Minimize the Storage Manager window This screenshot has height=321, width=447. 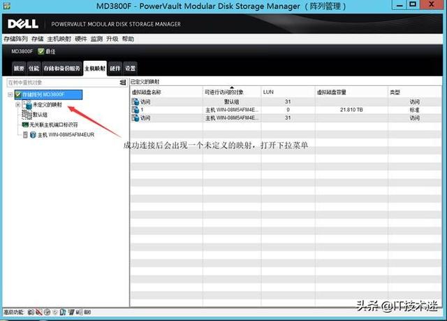click(x=400, y=5)
